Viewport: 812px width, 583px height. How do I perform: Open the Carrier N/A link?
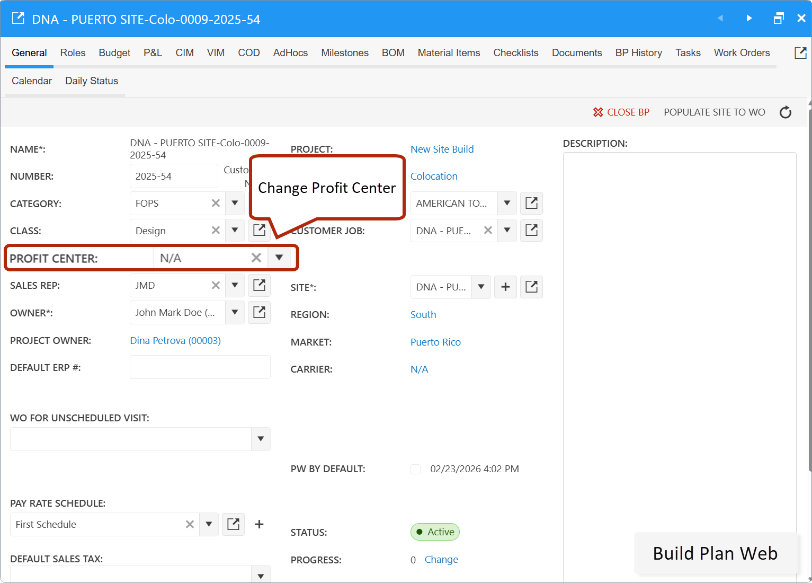tap(419, 369)
